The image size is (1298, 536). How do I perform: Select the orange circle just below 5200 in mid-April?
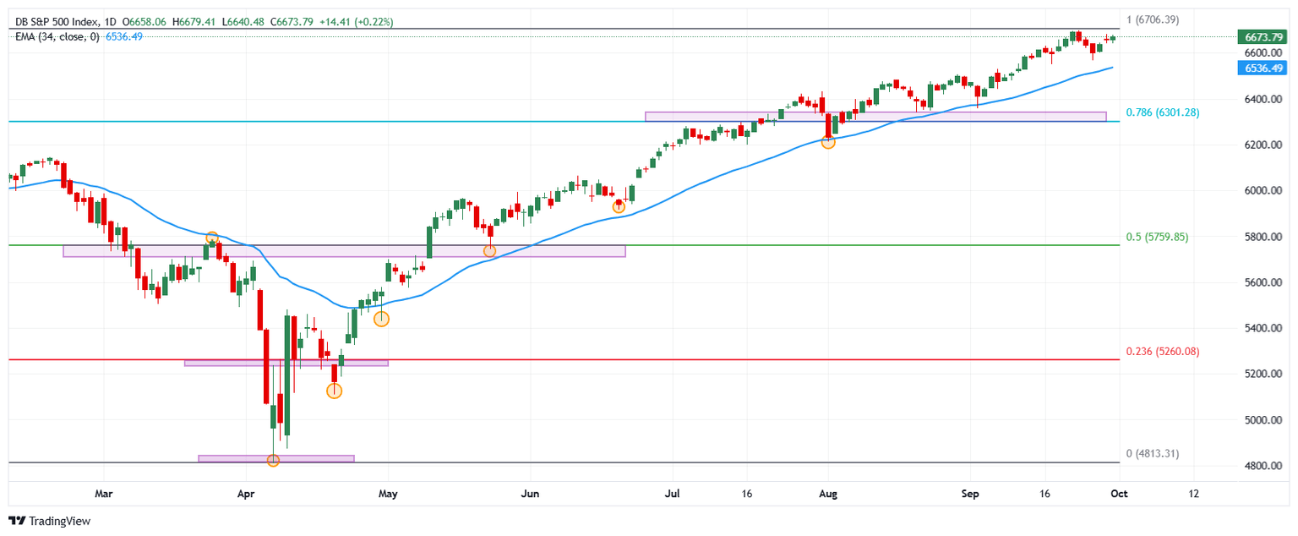334,391
